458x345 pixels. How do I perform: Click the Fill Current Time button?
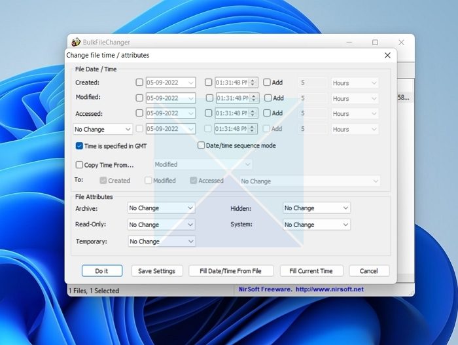(x=311, y=271)
